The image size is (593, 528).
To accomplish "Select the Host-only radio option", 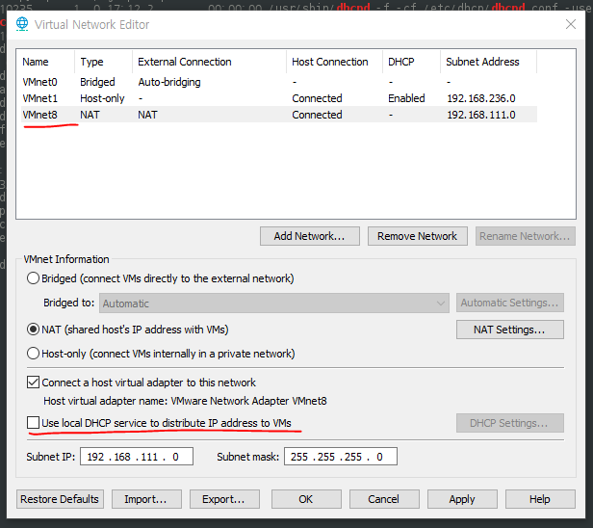I will [34, 354].
